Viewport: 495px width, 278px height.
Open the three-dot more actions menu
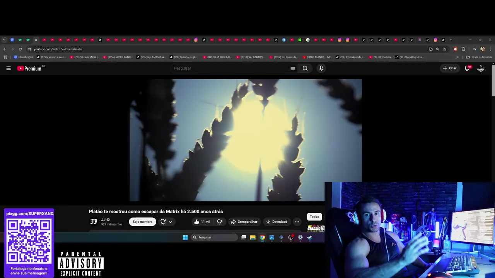297,222
